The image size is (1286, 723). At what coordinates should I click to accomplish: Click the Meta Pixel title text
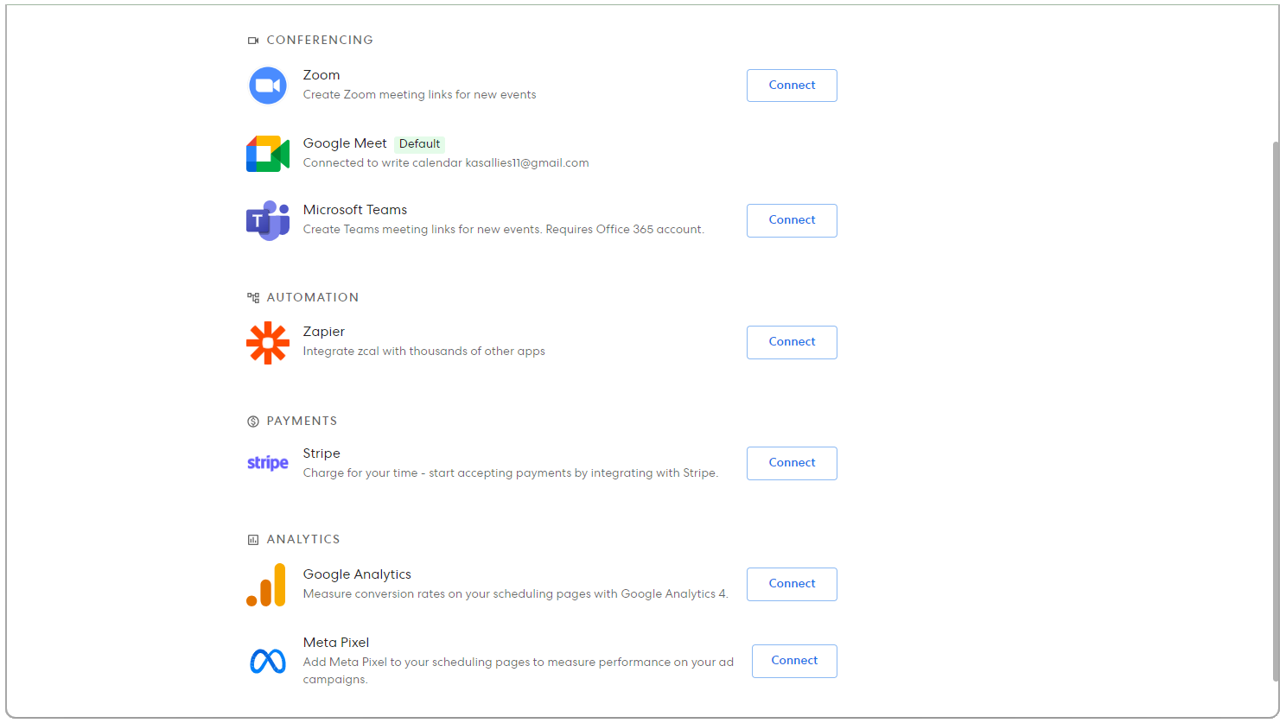(x=336, y=643)
